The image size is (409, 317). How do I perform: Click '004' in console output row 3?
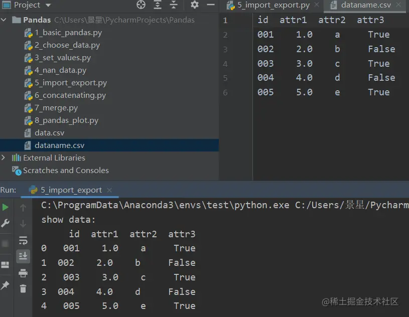coord(66,291)
